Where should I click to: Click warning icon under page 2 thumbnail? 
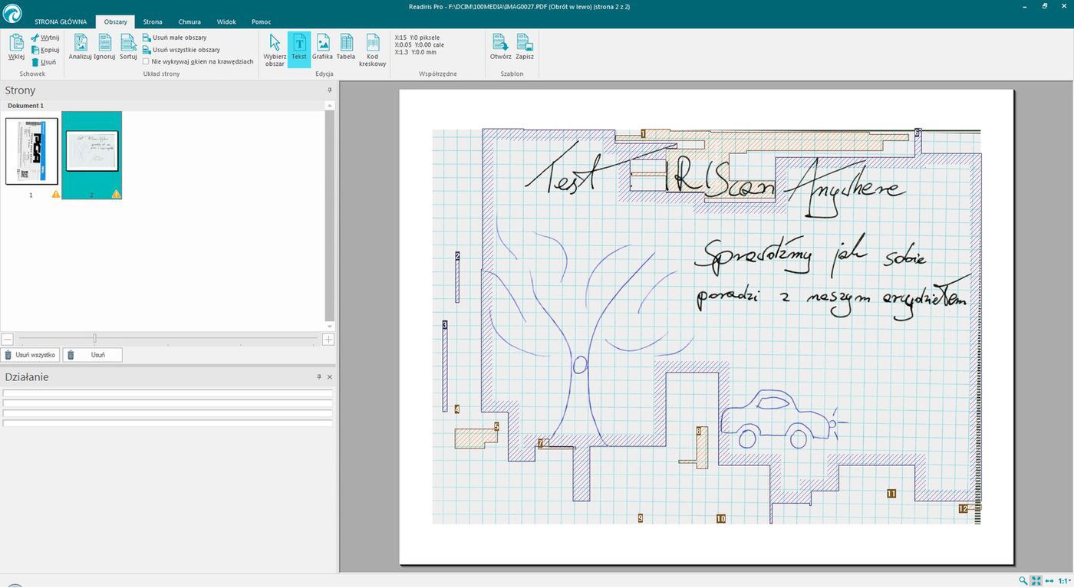[x=117, y=195]
